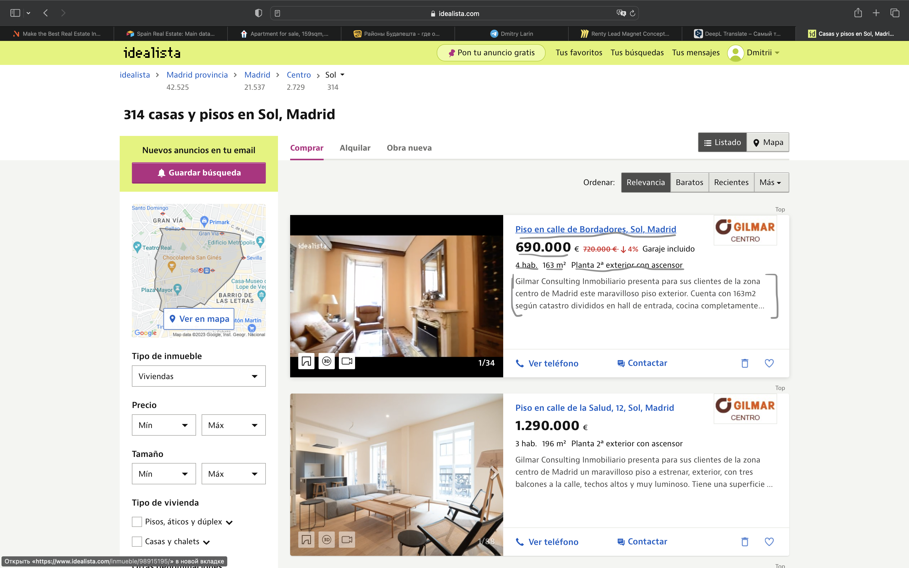Screen dimensions: 909x568
Task: Check the Pisos, áticos y dúplex checkbox
Action: (137, 522)
